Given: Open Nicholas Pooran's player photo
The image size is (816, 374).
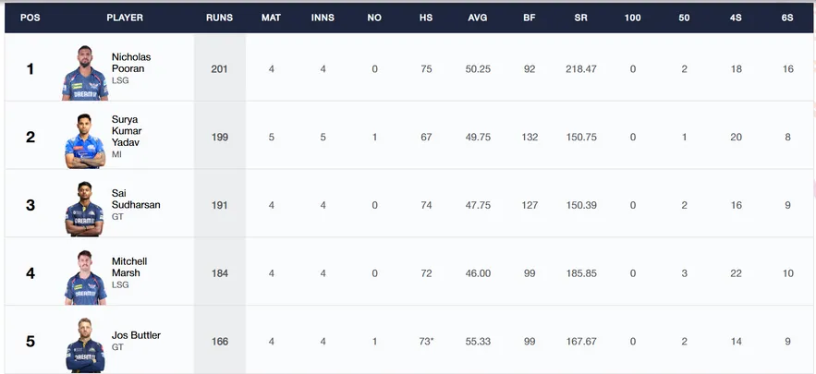Looking at the screenshot, I should (x=85, y=72).
